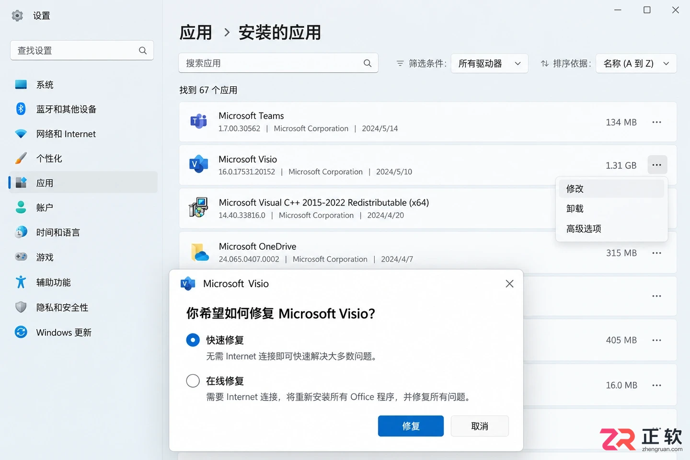Open 辅助功能 settings
690x460 pixels.
[83, 282]
